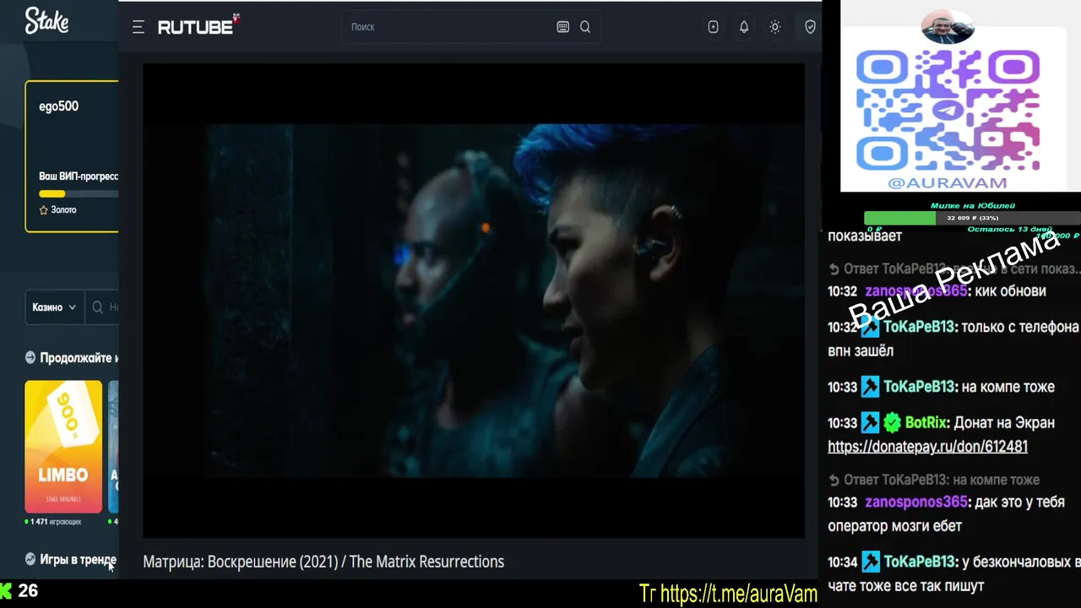
Task: Click the moderator badge on the 10:34 message
Action: coord(871,562)
